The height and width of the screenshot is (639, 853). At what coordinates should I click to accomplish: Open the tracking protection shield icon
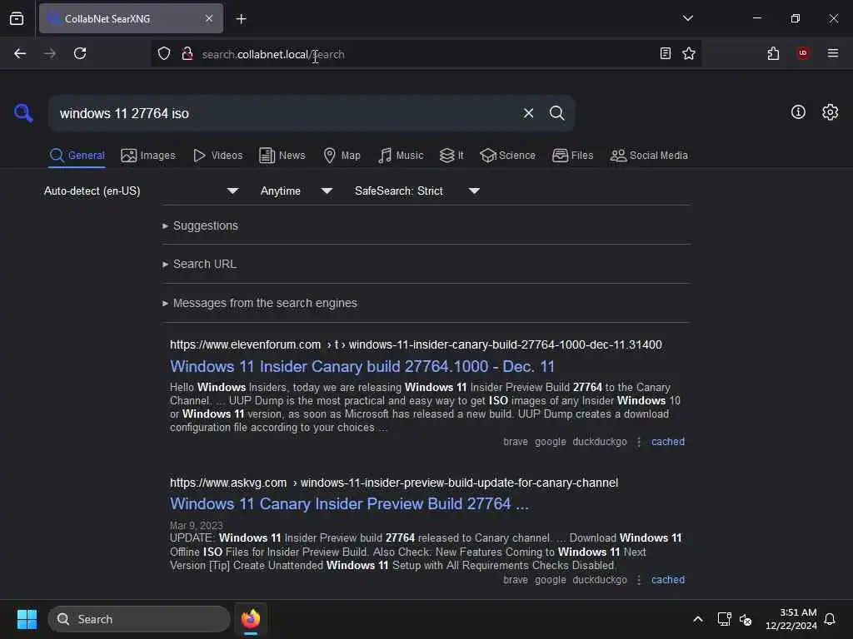point(164,54)
